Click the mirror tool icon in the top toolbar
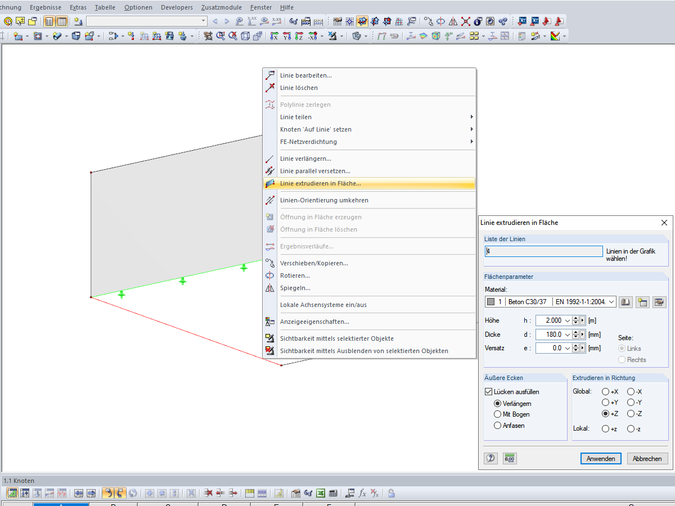The height and width of the screenshot is (506, 675). tap(453, 21)
